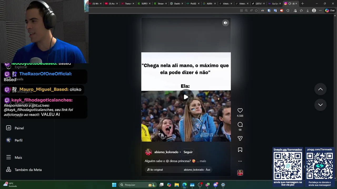The height and width of the screenshot is (189, 337).
Task: Open the browser extensions puzzle icon
Action: pos(288,10)
